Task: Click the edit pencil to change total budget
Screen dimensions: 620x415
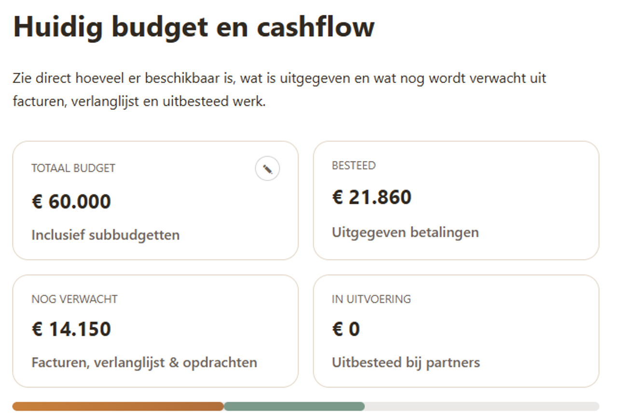Action: coord(267,168)
